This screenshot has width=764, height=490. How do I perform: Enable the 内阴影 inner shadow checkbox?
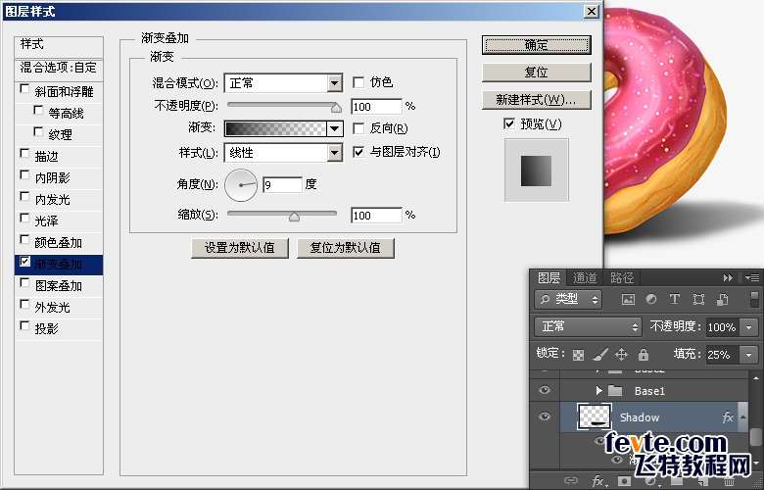click(x=24, y=175)
